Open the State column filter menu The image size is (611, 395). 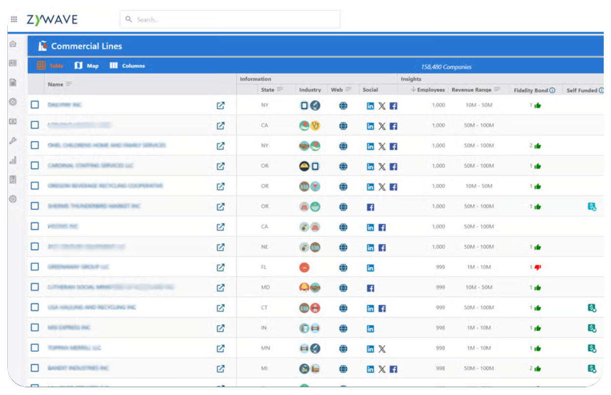pos(280,89)
